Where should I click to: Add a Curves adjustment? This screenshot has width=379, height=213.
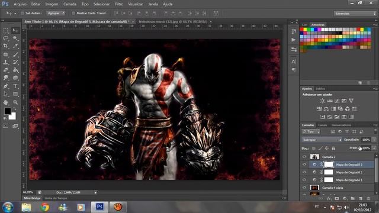point(337,101)
